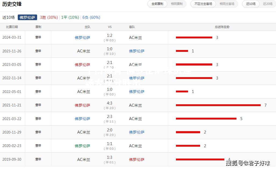Image resolution: width=276 pixels, height=169 pixels.
Task: Click date 2019-09-30
Action: coord(12,159)
